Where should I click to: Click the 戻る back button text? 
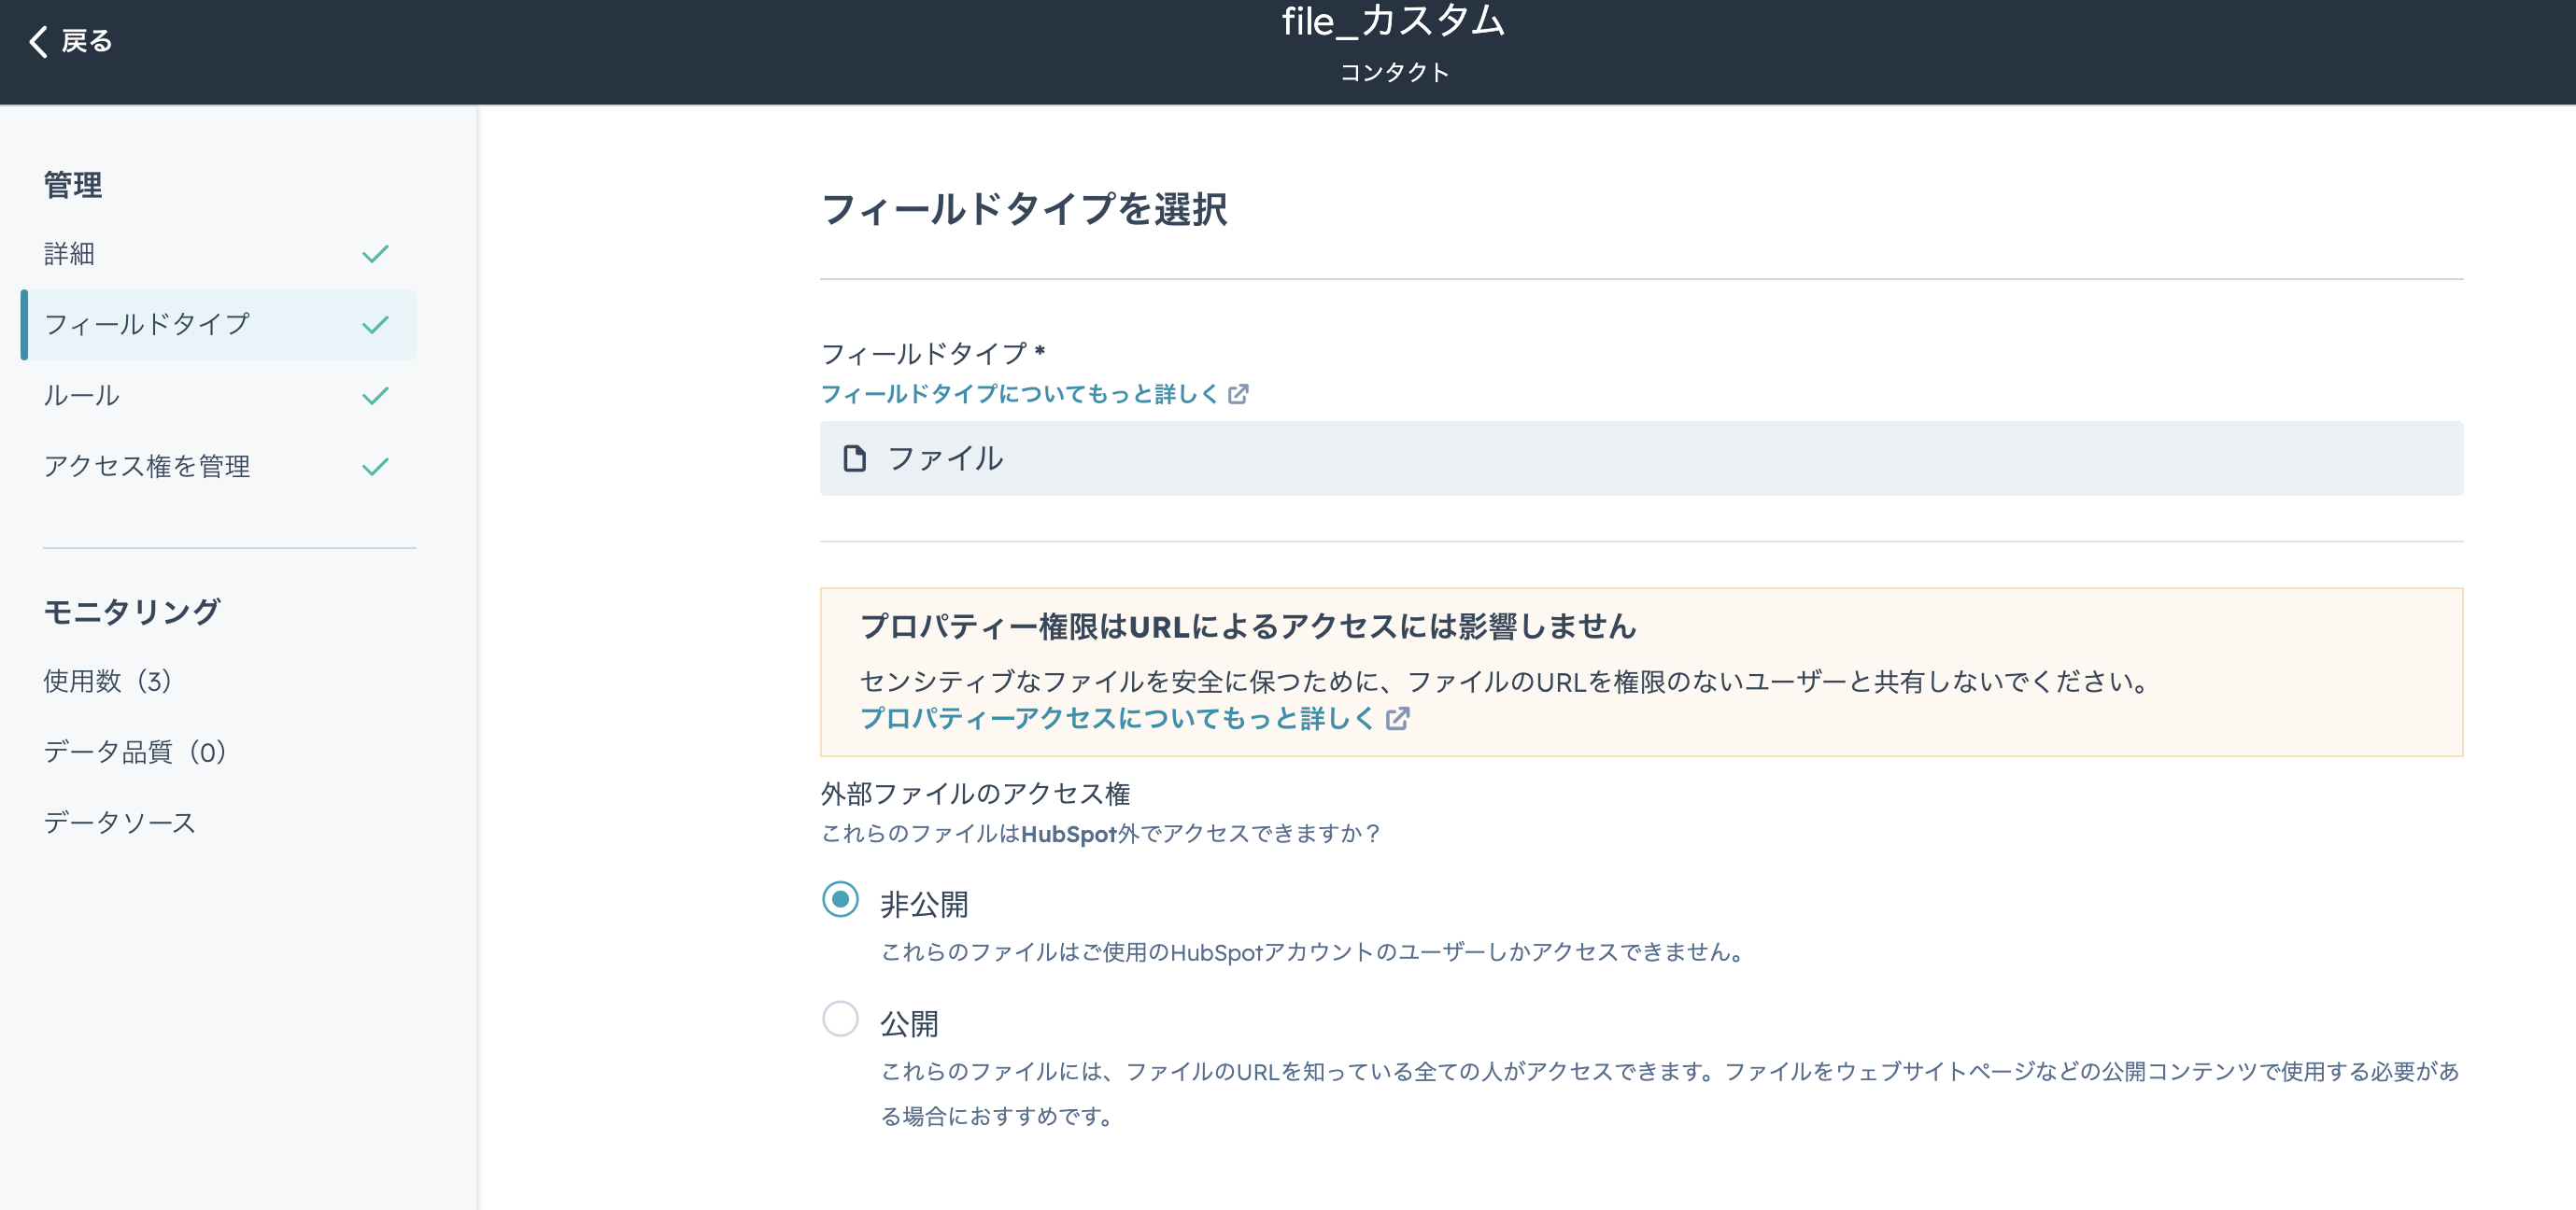coord(87,41)
